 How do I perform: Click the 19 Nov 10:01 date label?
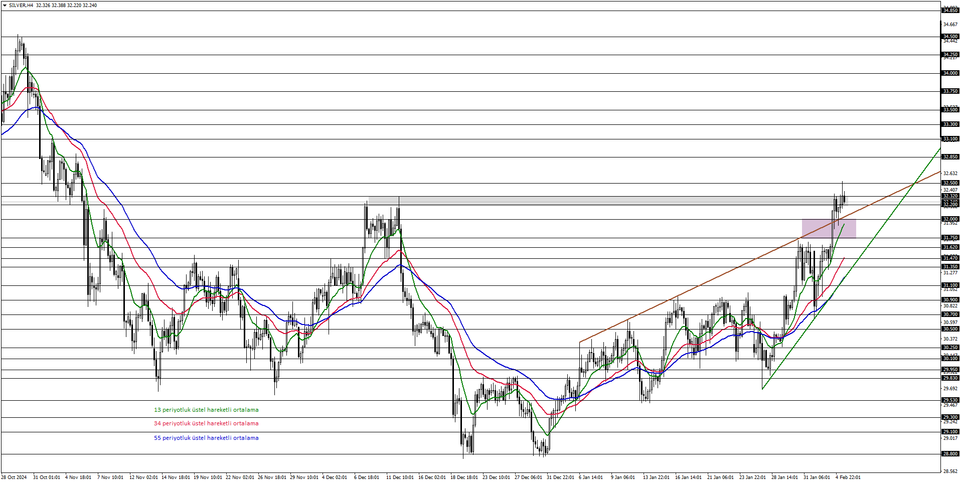pos(208,477)
